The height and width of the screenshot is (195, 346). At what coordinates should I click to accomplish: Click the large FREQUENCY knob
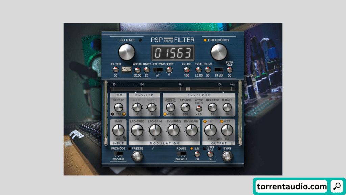219,52
